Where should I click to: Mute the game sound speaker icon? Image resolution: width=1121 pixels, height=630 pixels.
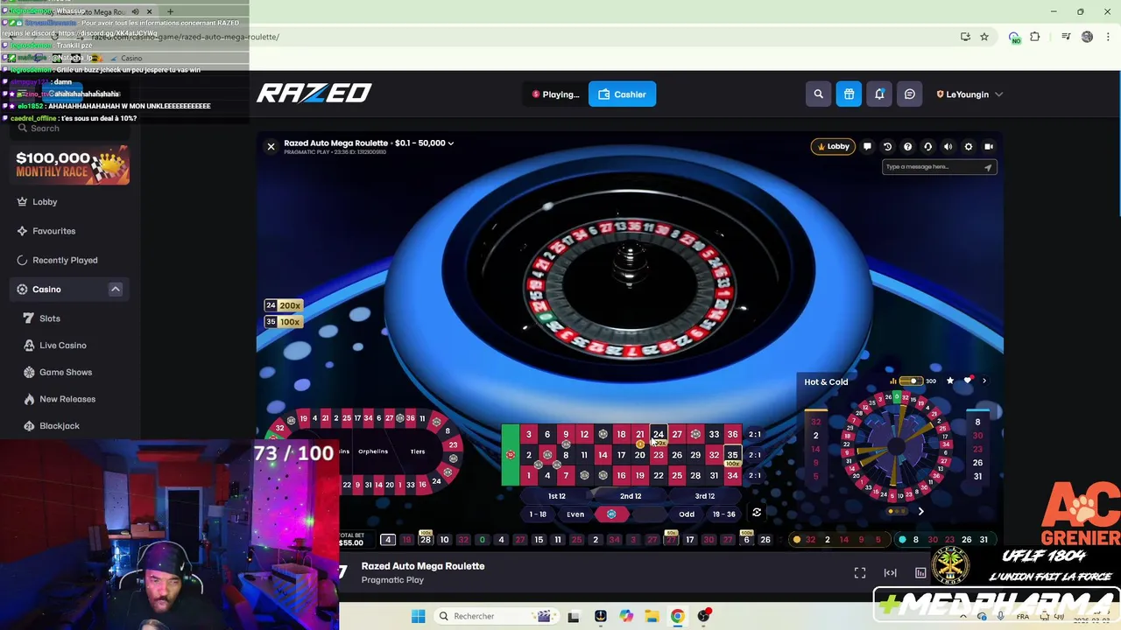point(948,147)
